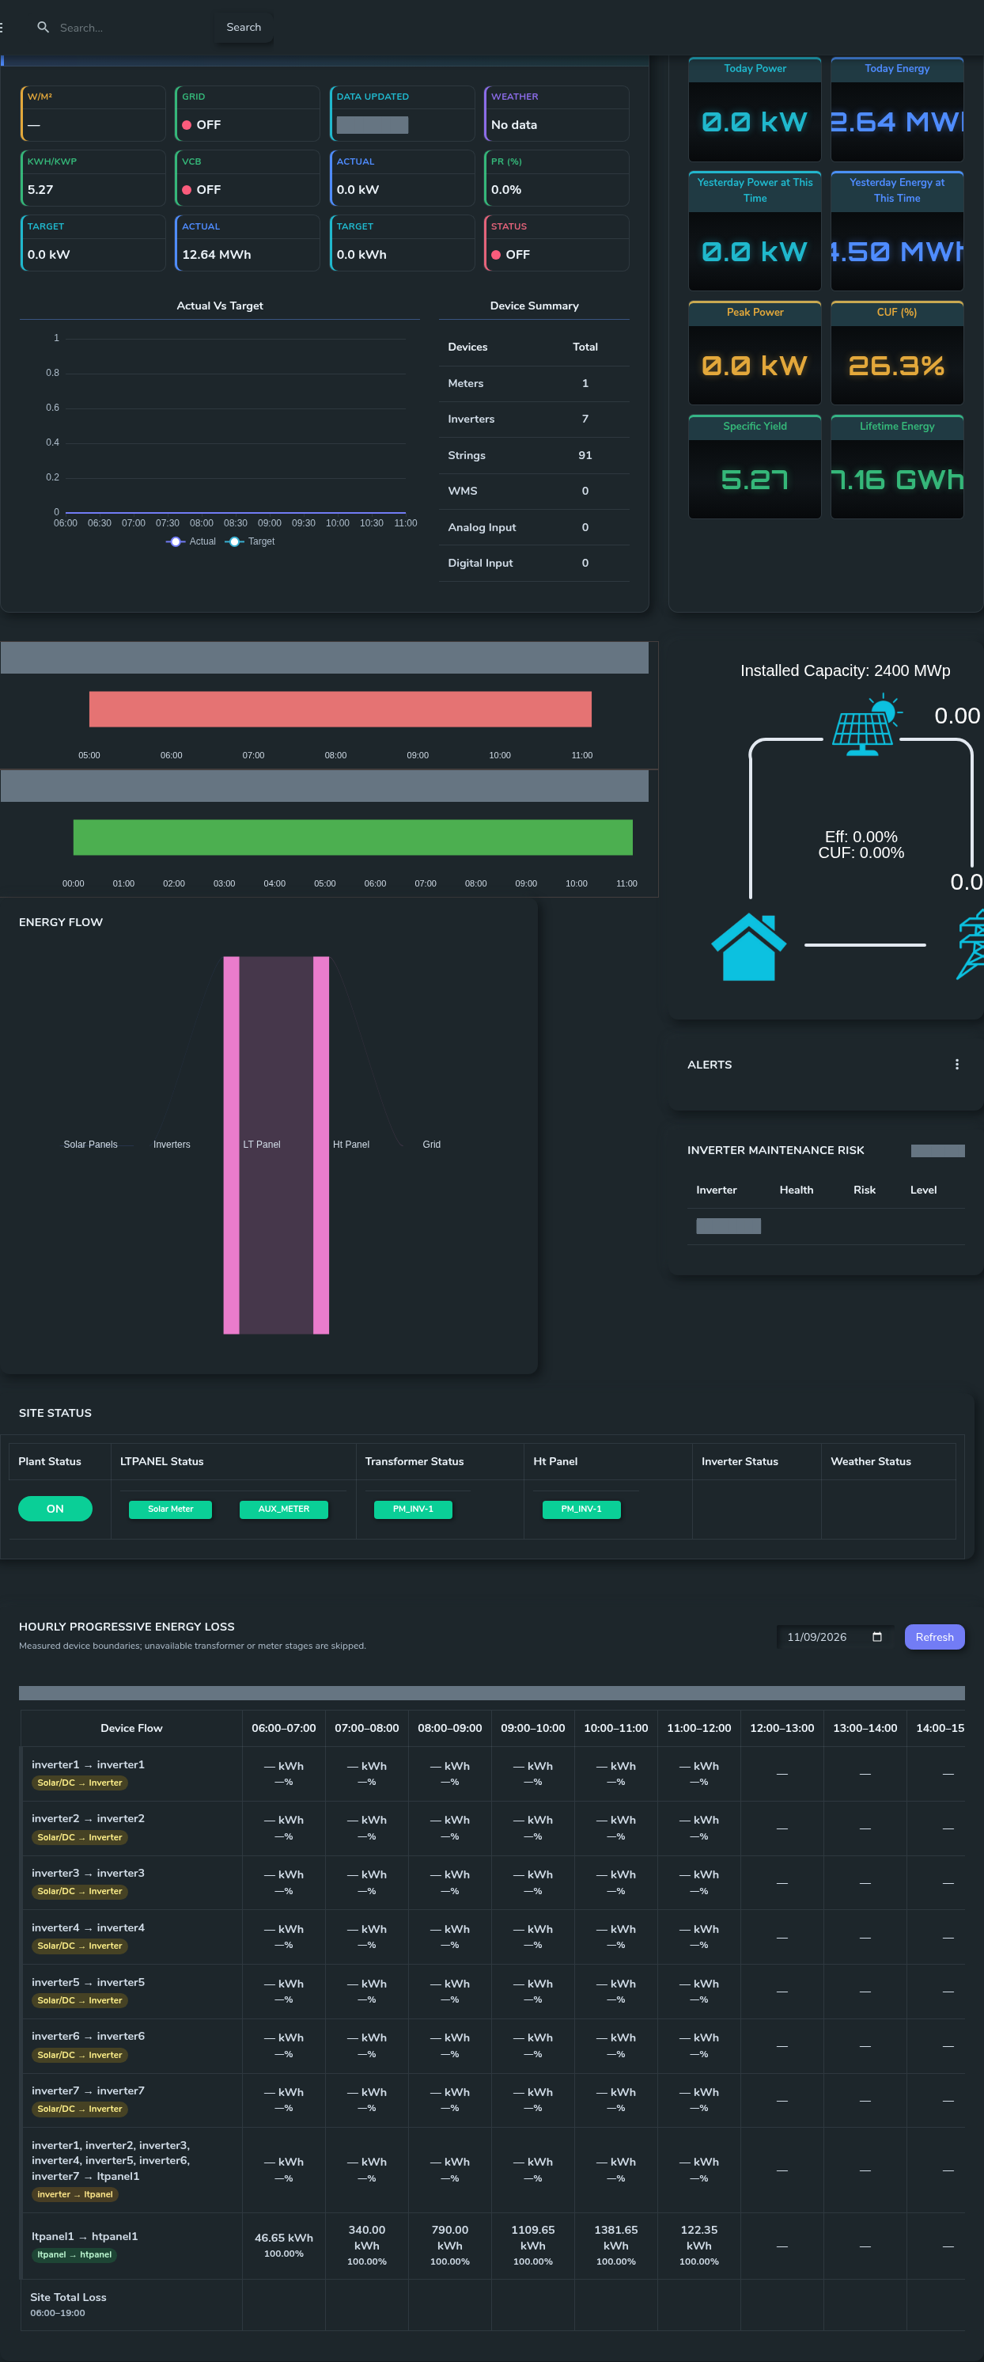984x2362 pixels.
Task: Toggle the Target legend marker
Action: coord(235,541)
